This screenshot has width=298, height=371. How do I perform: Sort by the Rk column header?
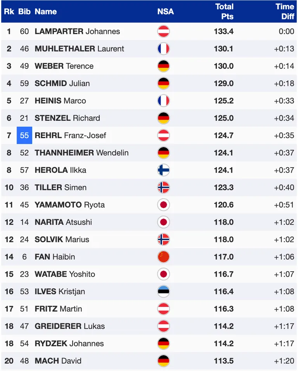coord(9,11)
